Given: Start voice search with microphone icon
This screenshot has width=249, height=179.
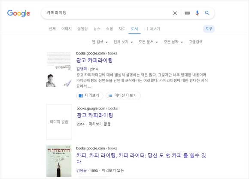Looking at the screenshot, I should point(197,13).
